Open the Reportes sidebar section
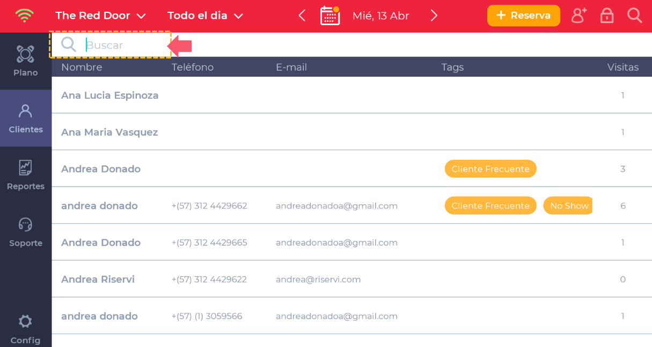 coord(26,175)
